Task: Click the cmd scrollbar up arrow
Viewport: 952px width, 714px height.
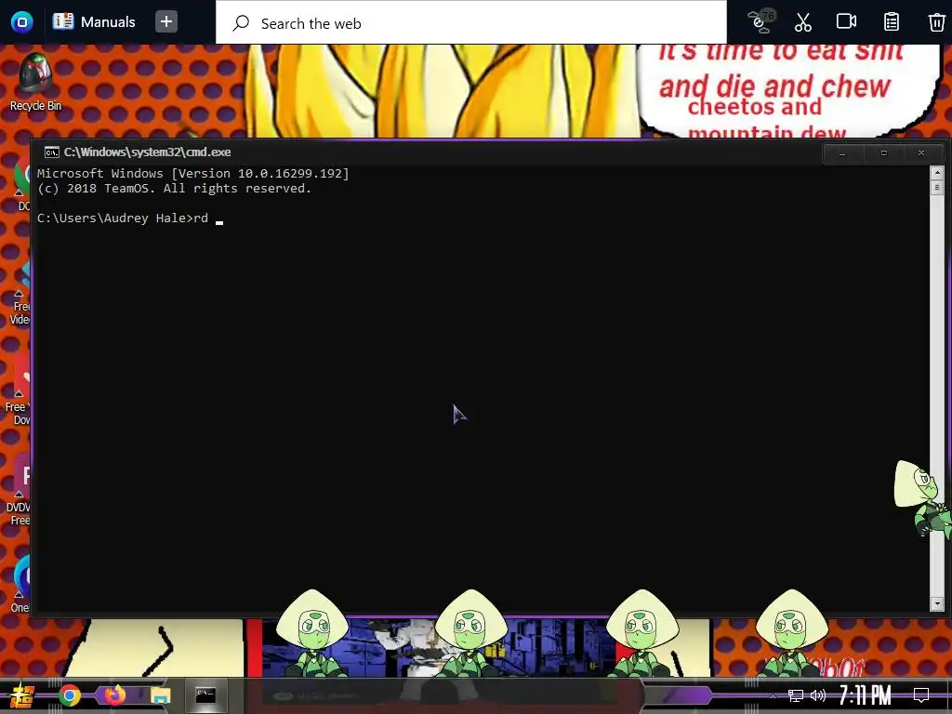Action: click(x=936, y=172)
